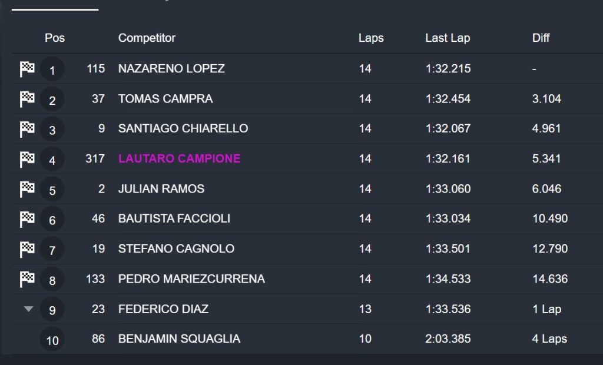
Task: Select Benjamin Squaglia row name
Action: click(179, 339)
